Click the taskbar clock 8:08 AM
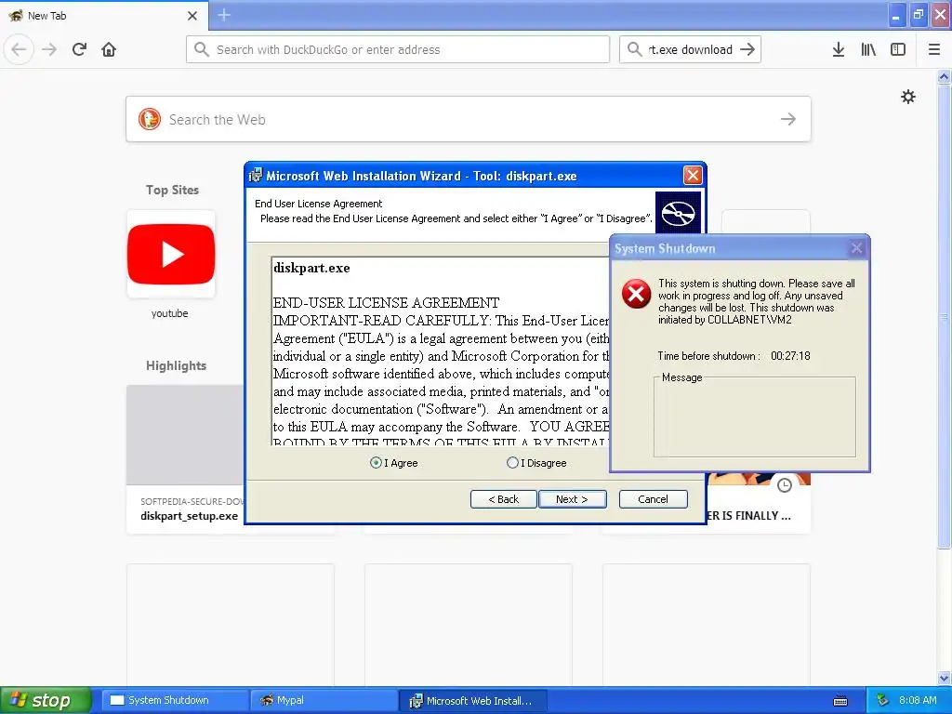Viewport: 952px width, 714px height. (918, 701)
